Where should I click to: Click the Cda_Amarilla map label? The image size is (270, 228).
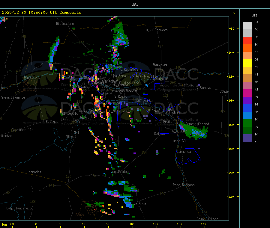(x=22, y=130)
